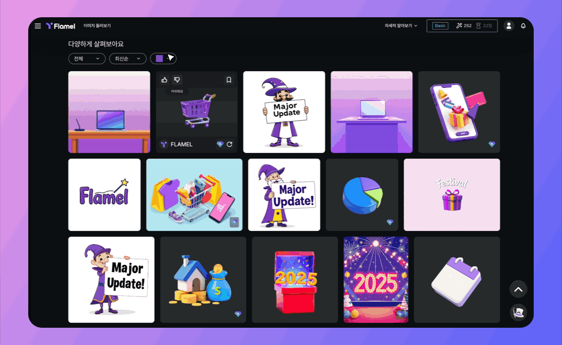Open the phone with gift box image
Image resolution: width=562 pixels, height=345 pixels.
pos(459,112)
